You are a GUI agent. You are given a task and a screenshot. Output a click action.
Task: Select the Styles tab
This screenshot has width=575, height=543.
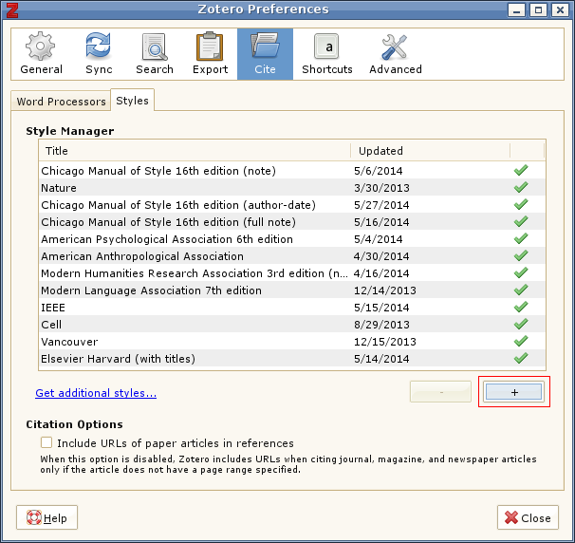click(x=132, y=101)
